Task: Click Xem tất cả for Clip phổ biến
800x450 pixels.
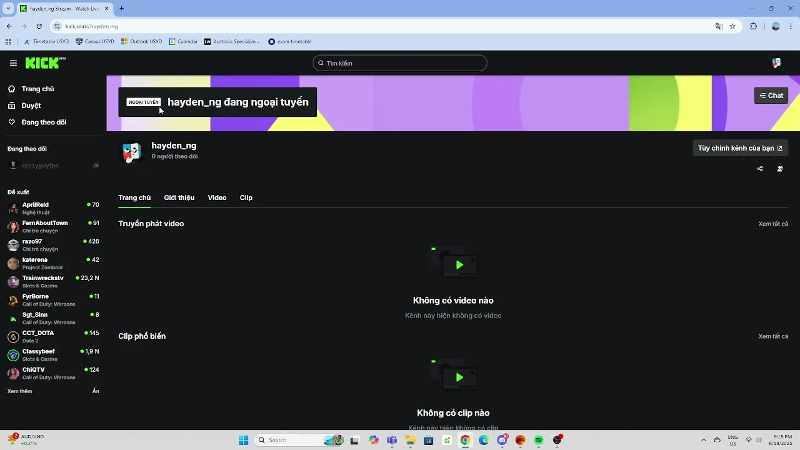Action: click(773, 336)
